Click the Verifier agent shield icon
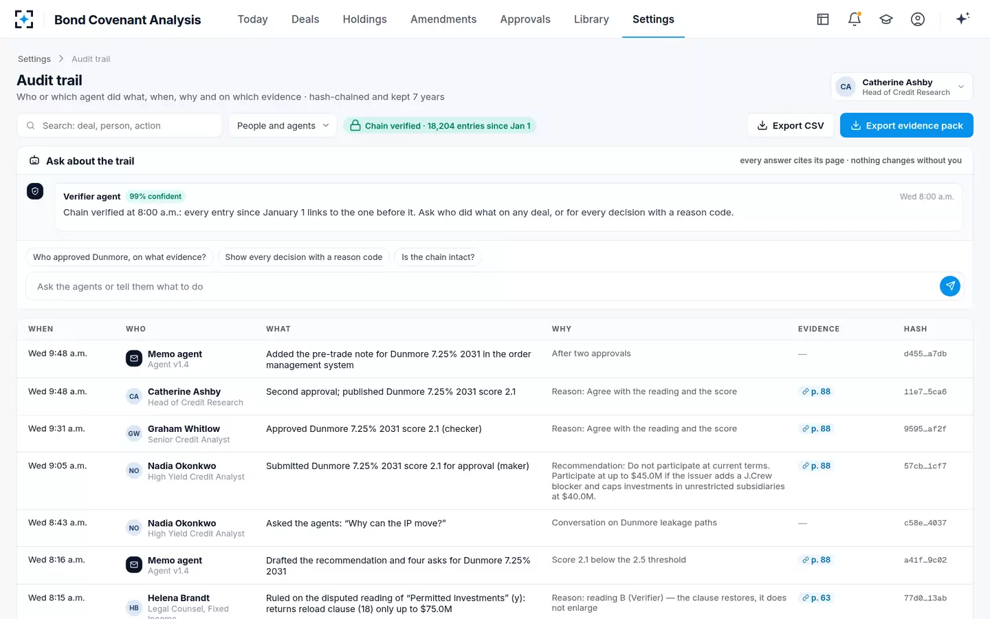The image size is (990, 619). pos(35,191)
